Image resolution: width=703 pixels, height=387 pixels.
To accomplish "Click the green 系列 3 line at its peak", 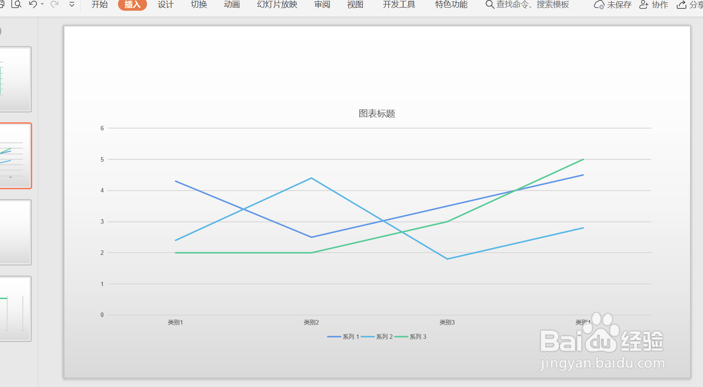I will click(583, 159).
